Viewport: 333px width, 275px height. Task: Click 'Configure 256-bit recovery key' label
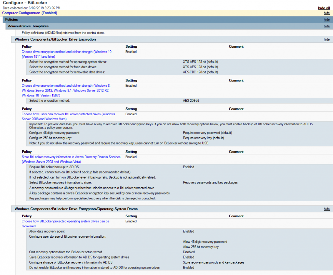(50, 138)
